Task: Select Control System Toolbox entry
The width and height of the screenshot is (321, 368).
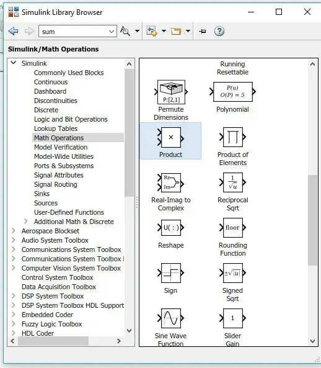Action: [58, 277]
